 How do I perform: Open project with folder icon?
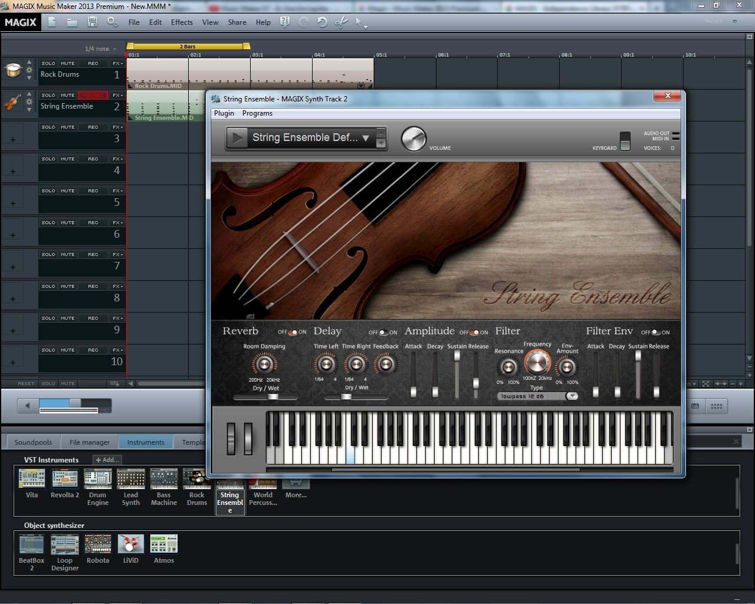pyautogui.click(x=72, y=22)
